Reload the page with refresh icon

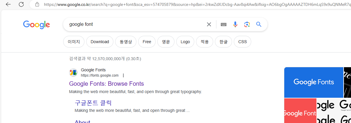(21, 4)
